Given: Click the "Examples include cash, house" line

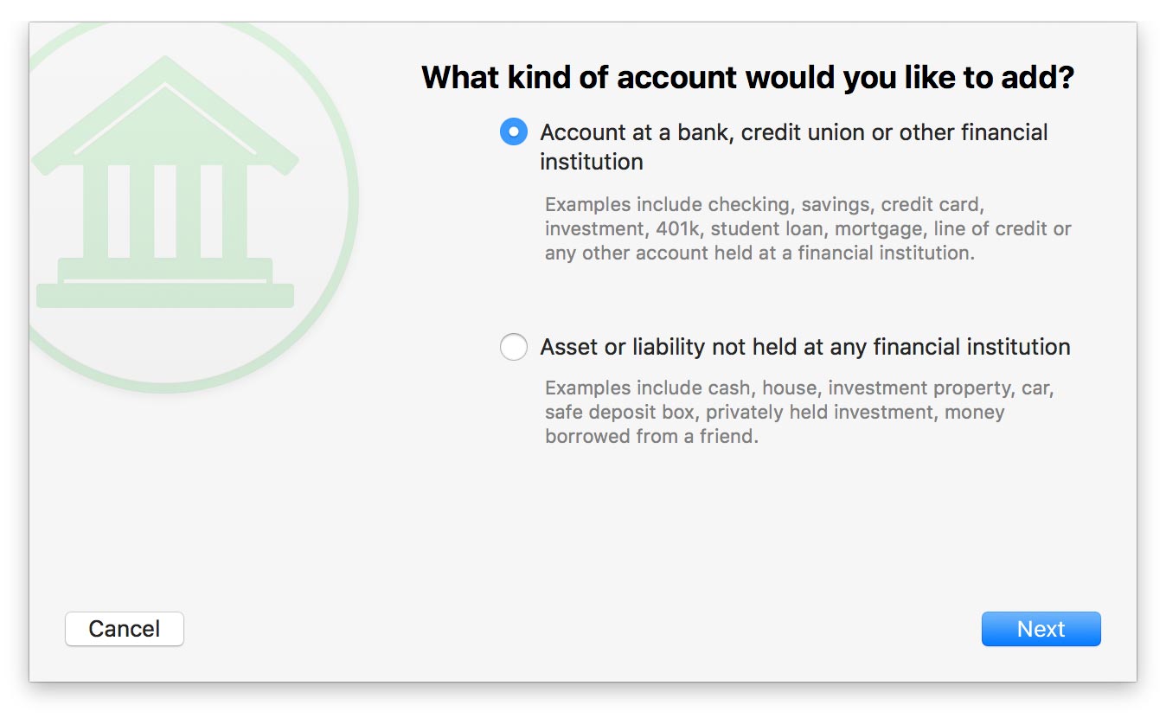Looking at the screenshot, I should (799, 388).
